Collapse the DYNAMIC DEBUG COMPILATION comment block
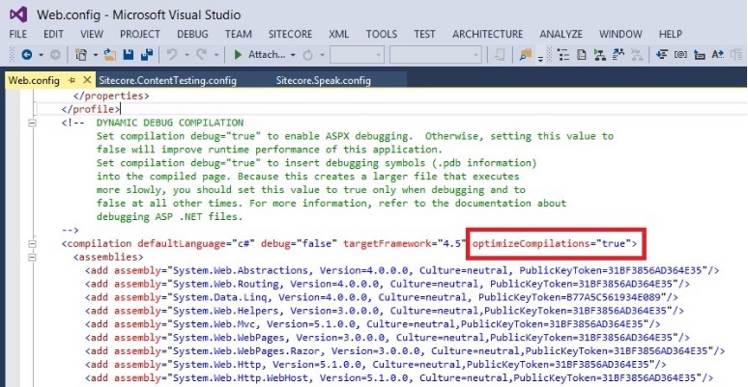Image resolution: width=748 pixels, height=387 pixels. coord(33,123)
